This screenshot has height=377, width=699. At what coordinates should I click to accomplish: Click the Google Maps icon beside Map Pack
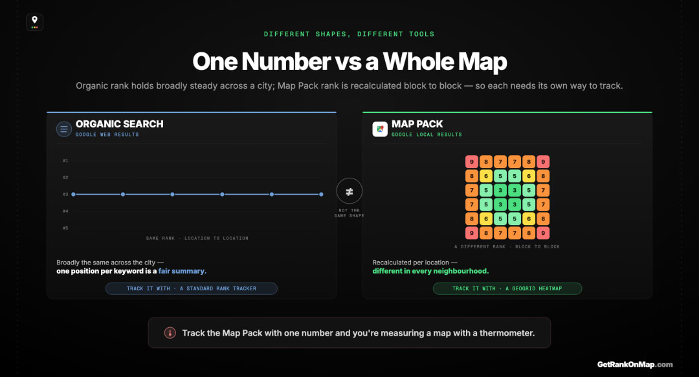[380, 129]
